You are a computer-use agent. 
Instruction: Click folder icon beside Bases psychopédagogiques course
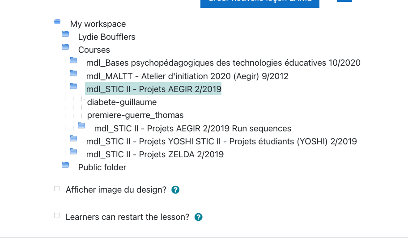(73, 60)
